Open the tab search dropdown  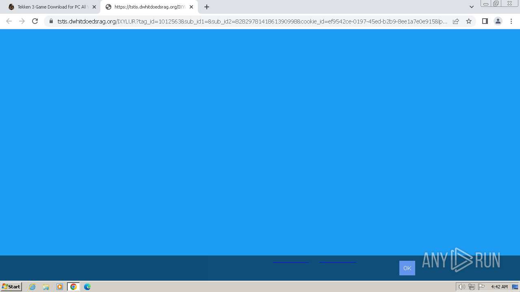(x=472, y=7)
